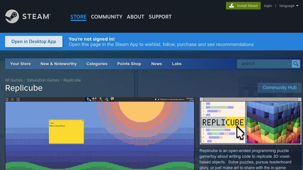
Task: Open the Categories tab
Action: coord(97,64)
